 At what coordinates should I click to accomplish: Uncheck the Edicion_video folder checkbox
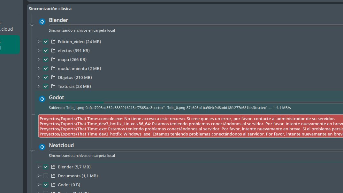pyautogui.click(x=45, y=42)
